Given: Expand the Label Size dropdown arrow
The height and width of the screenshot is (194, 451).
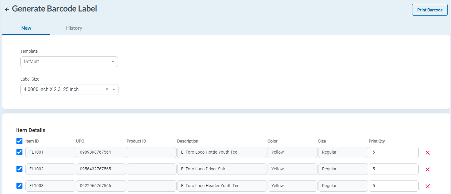Looking at the screenshot, I should pyautogui.click(x=114, y=90).
